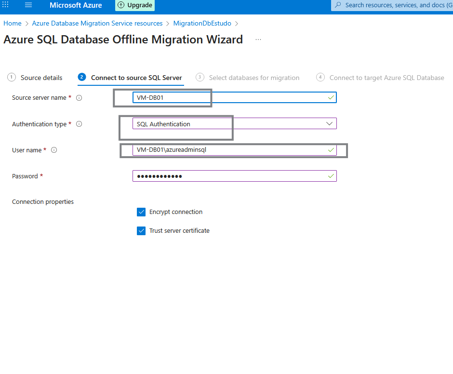Click the ellipsis next to wizard title
Screen dimensions: 453x374
point(258,40)
